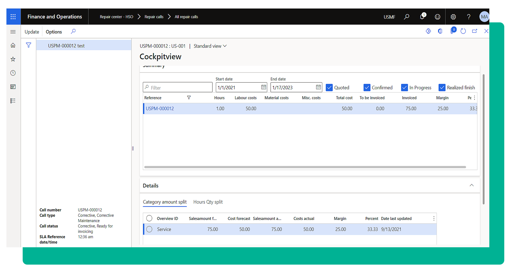Toggle the In Progress checkbox

[405, 88]
